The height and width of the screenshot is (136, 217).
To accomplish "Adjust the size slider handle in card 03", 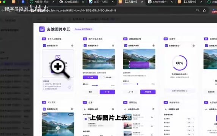I will (137, 84).
